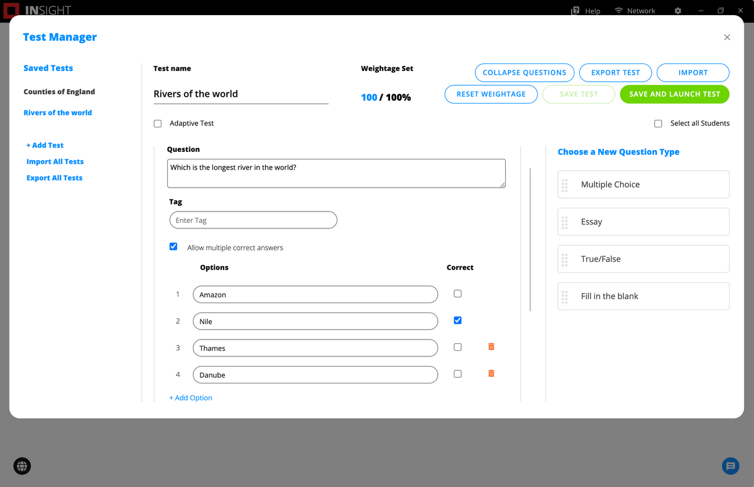Click the Nile option field
The height and width of the screenshot is (487, 754).
tap(315, 321)
